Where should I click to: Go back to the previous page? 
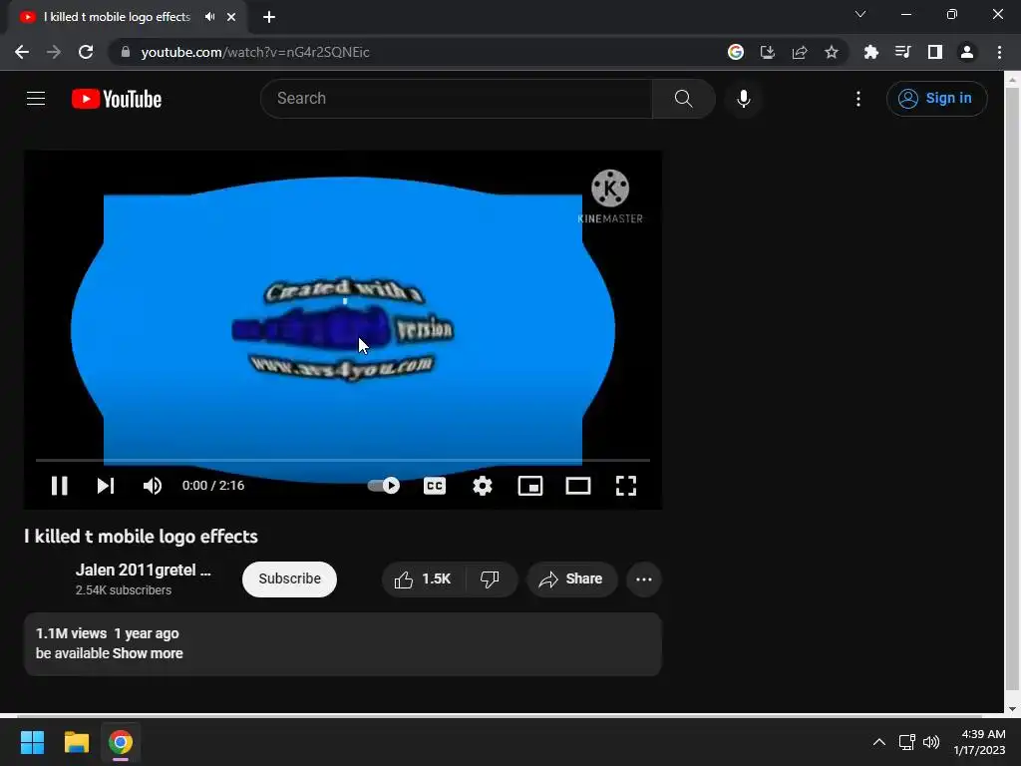point(22,52)
